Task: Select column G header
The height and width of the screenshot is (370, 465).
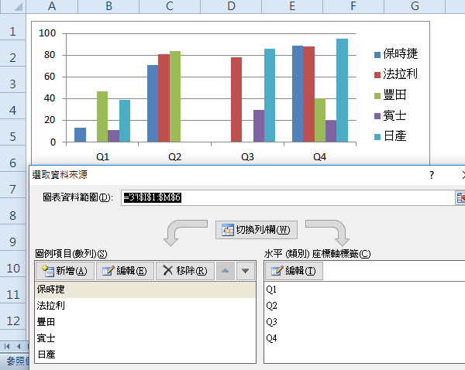Action: [x=415, y=6]
